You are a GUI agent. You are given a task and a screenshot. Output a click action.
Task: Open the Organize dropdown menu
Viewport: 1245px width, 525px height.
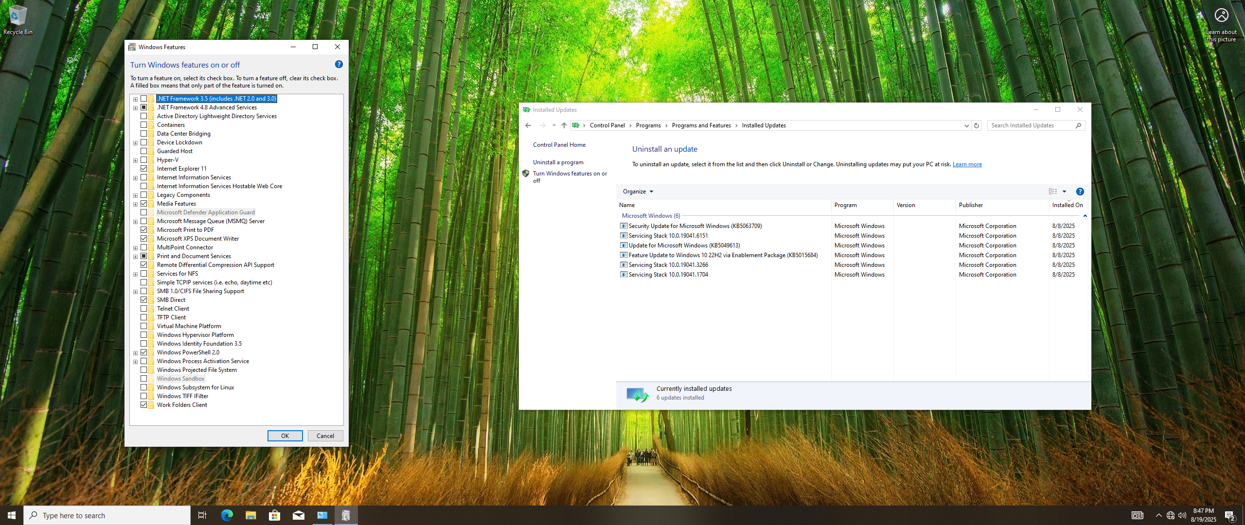pos(638,192)
